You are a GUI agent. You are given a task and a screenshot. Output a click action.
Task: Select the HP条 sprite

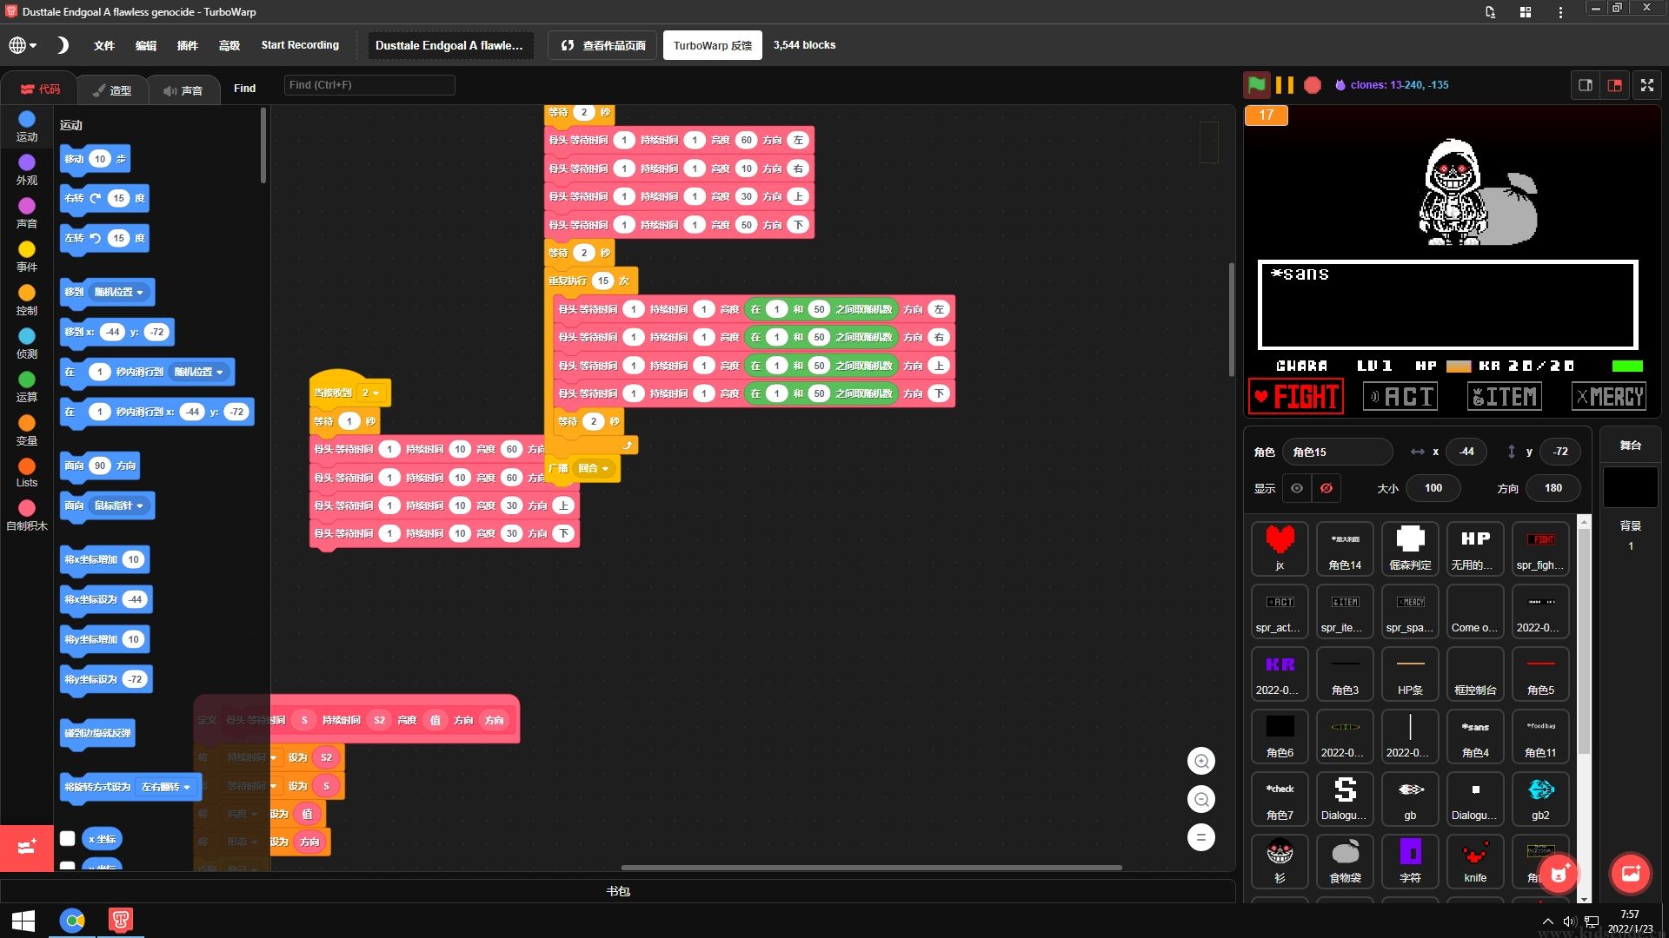(1410, 674)
